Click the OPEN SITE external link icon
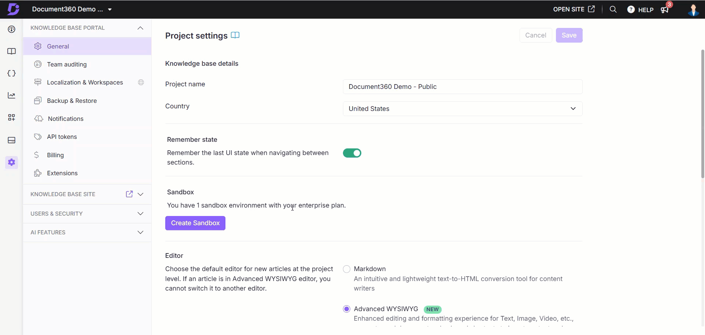Viewport: 705px width, 335px height. tap(591, 9)
